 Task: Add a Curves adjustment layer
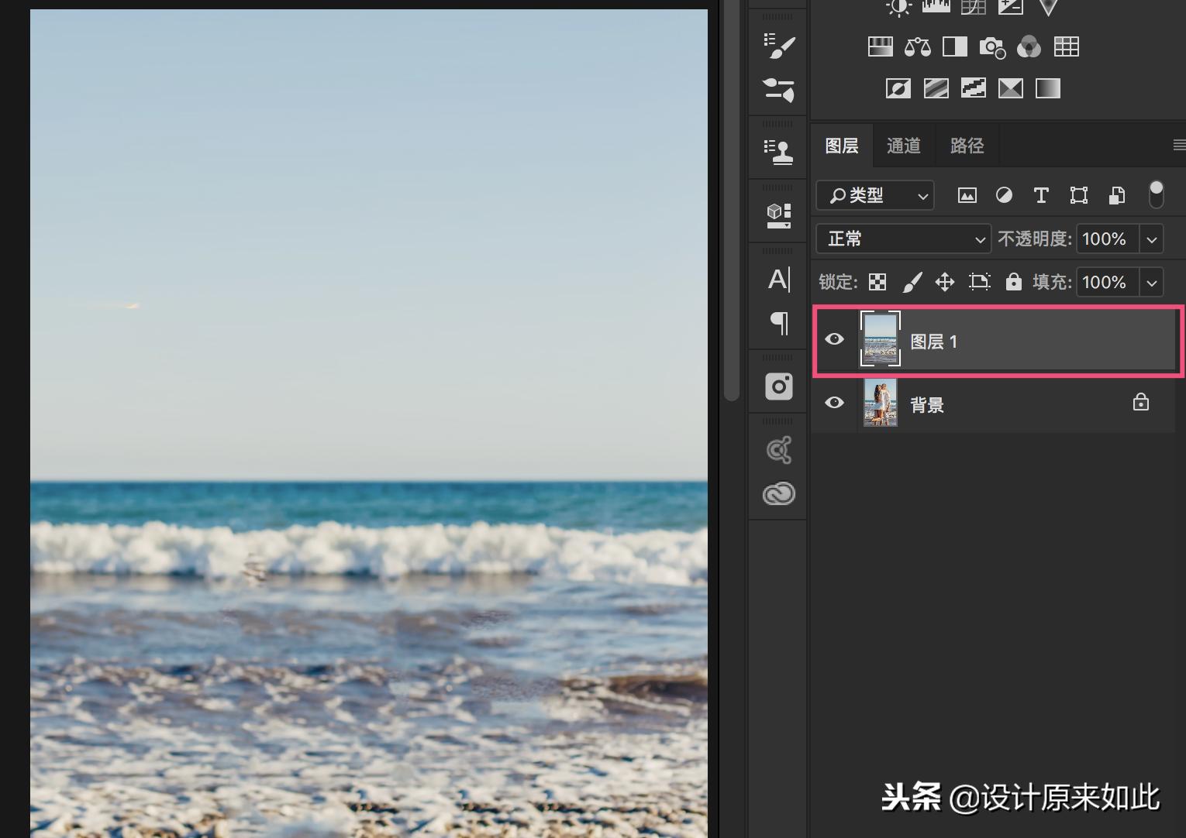pos(974,7)
